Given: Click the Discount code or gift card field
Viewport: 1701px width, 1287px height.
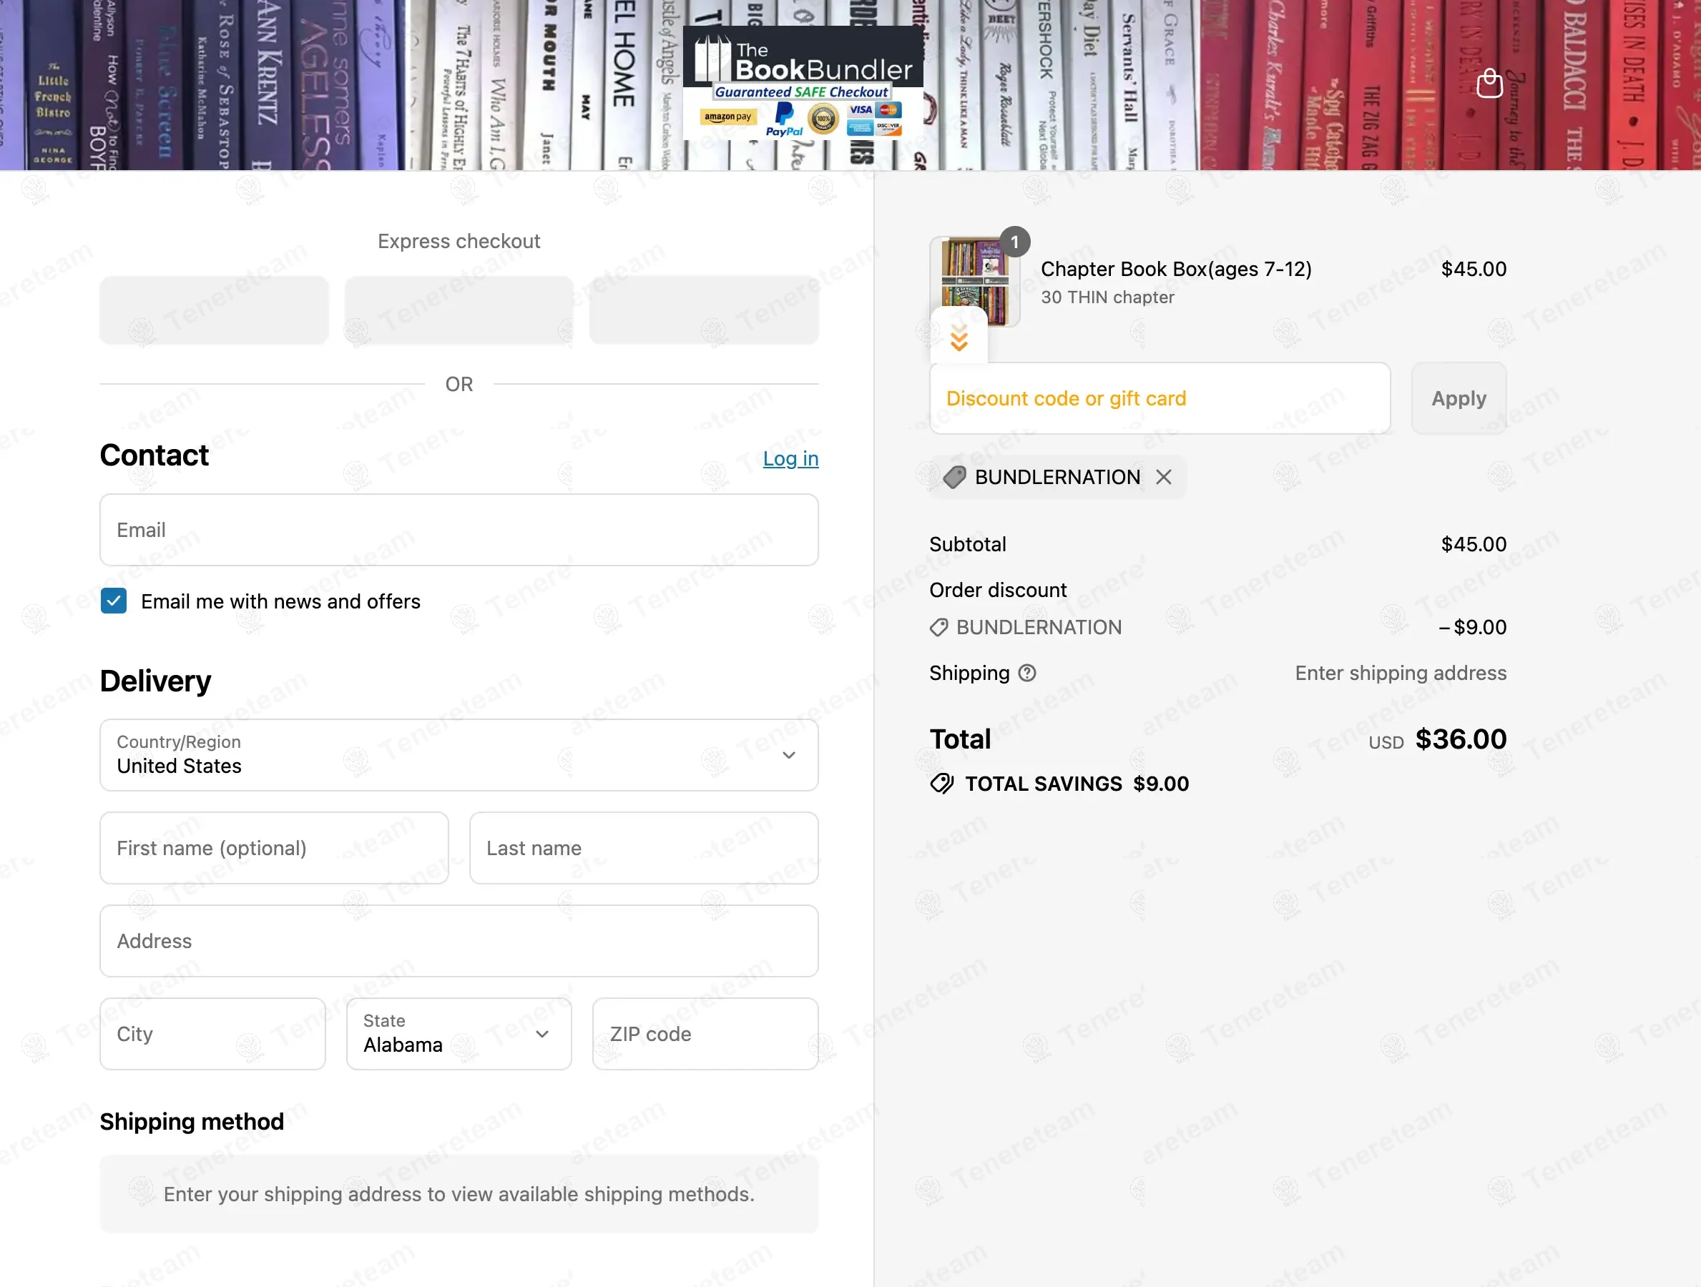Looking at the screenshot, I should click(1159, 398).
